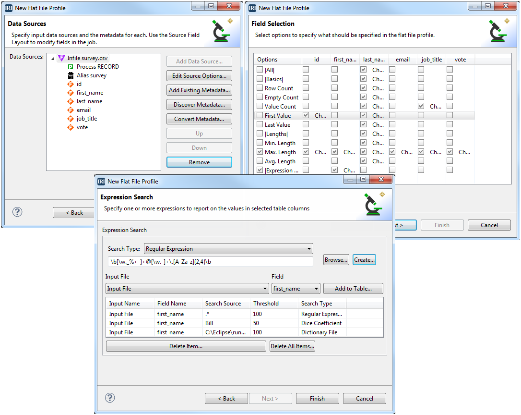521x415 pixels.
Task: Remove the selected data source
Action: tap(200, 162)
